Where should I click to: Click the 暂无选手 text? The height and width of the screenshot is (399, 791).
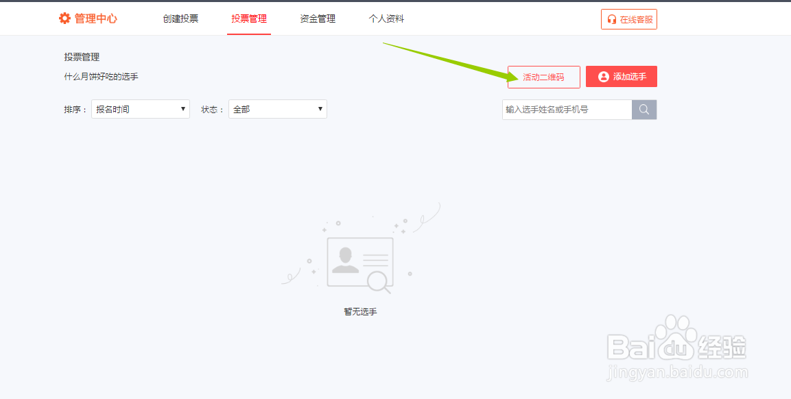361,312
